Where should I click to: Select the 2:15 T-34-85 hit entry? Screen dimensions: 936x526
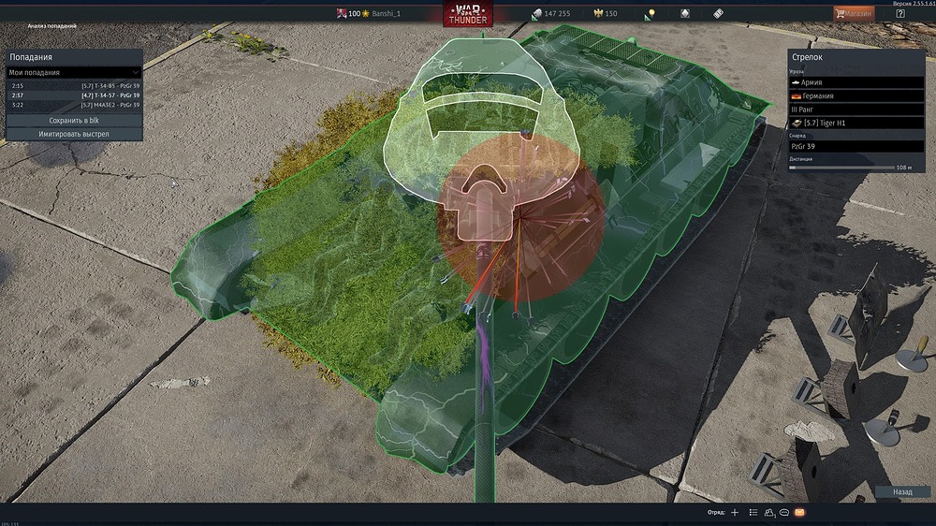pos(75,85)
